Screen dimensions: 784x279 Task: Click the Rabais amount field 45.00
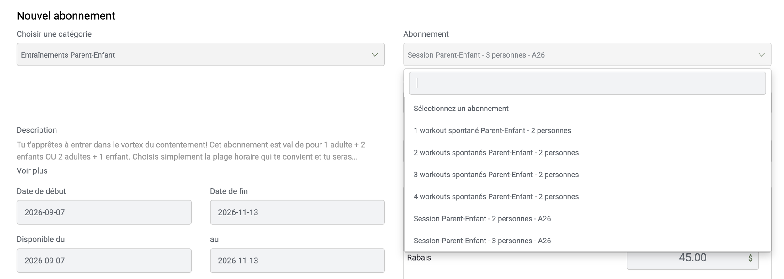click(x=692, y=258)
